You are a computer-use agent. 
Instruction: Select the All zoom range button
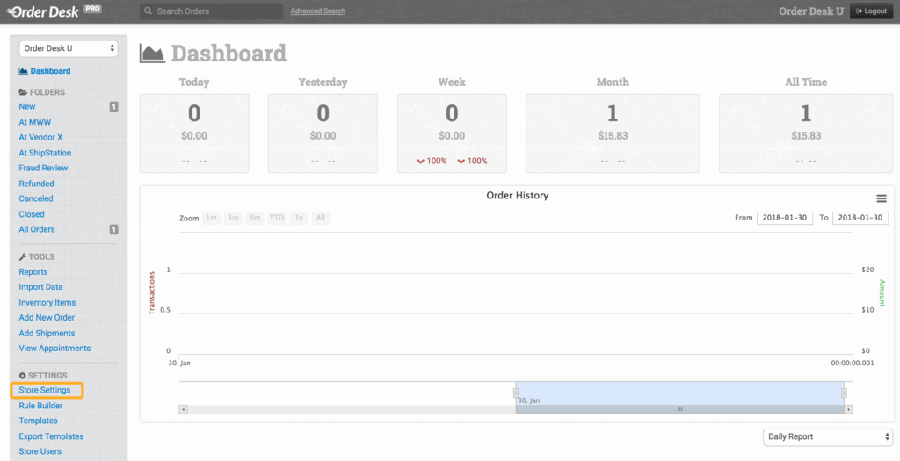(x=321, y=218)
